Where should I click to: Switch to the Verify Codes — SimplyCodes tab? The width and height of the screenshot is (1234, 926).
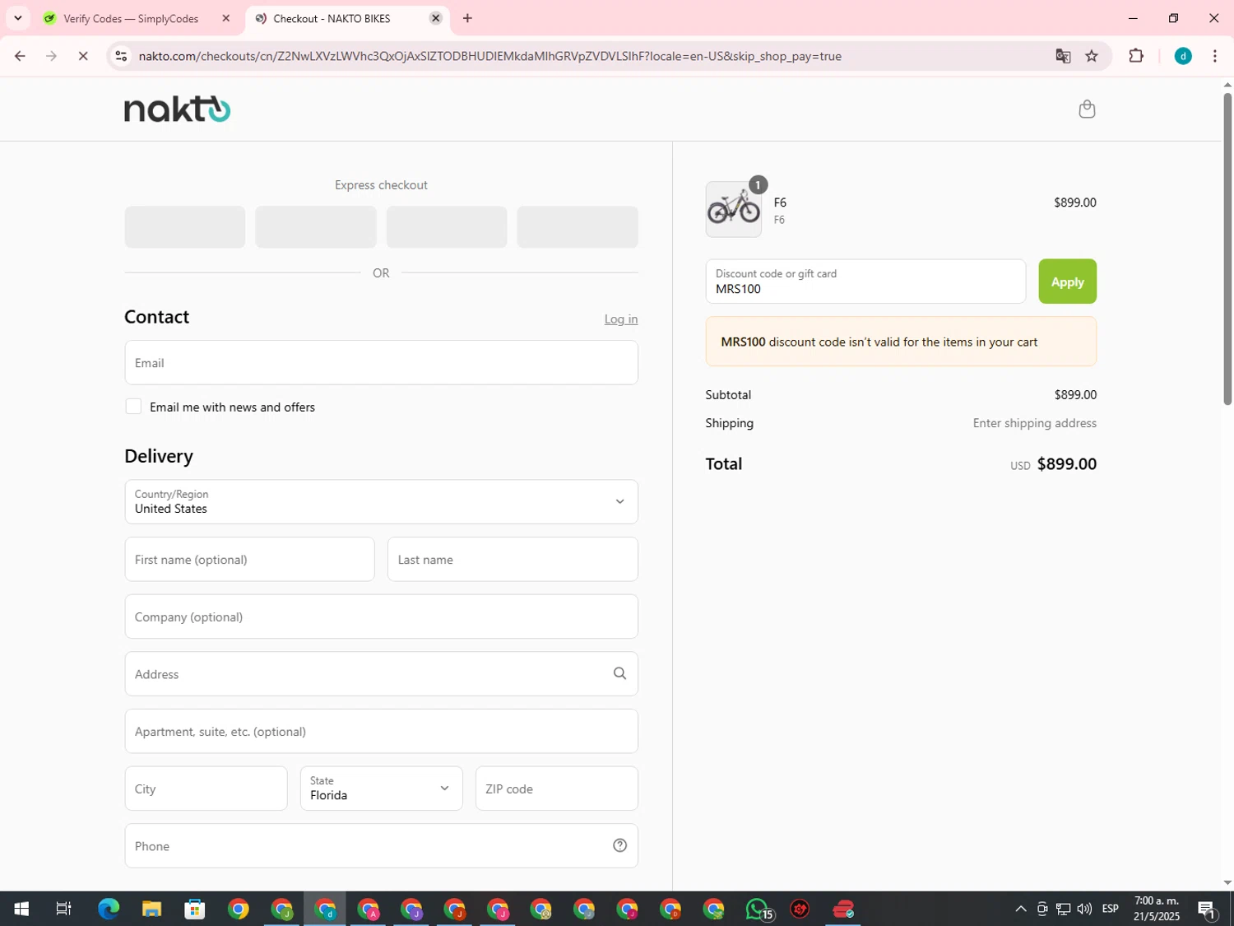coord(138,18)
